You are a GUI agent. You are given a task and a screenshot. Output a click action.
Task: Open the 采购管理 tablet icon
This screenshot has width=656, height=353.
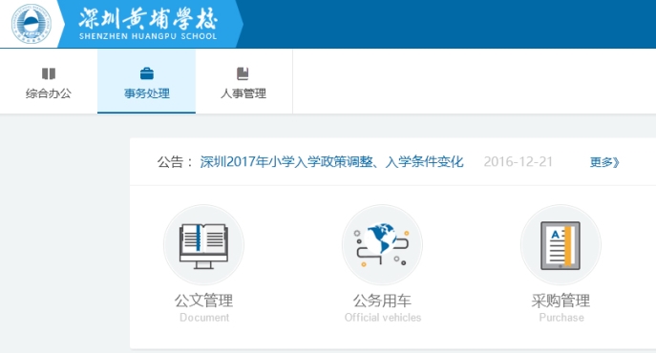[561, 244]
